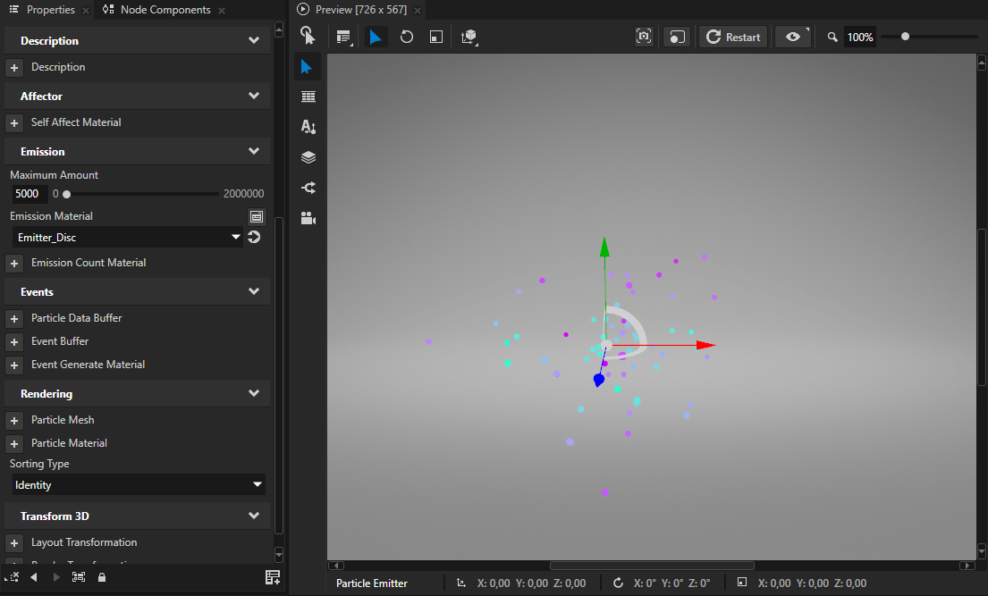Add the Particle Data Buffer property
This screenshot has height=596, width=988.
pos(14,319)
